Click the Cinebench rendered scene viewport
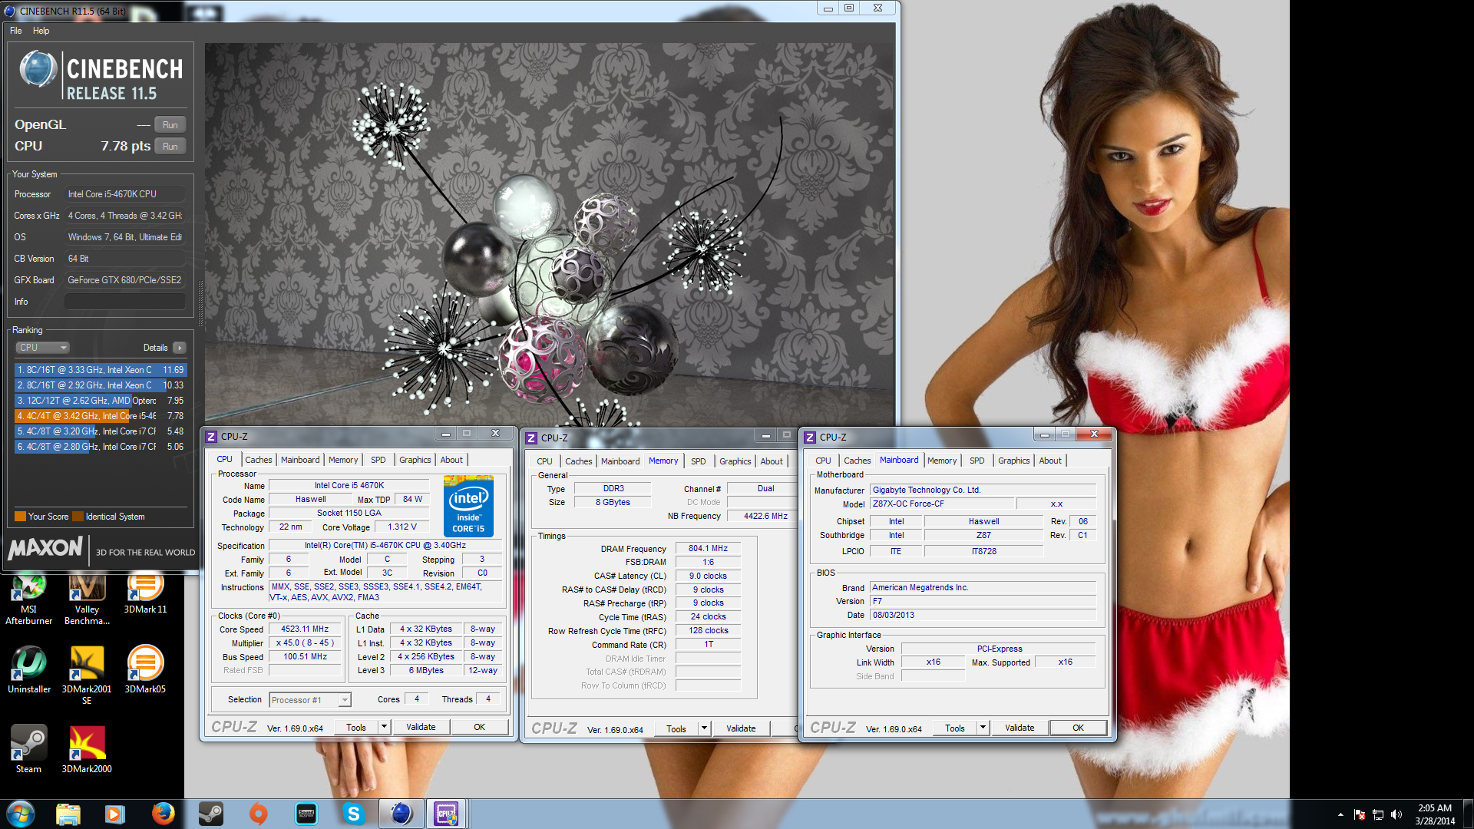 point(550,234)
